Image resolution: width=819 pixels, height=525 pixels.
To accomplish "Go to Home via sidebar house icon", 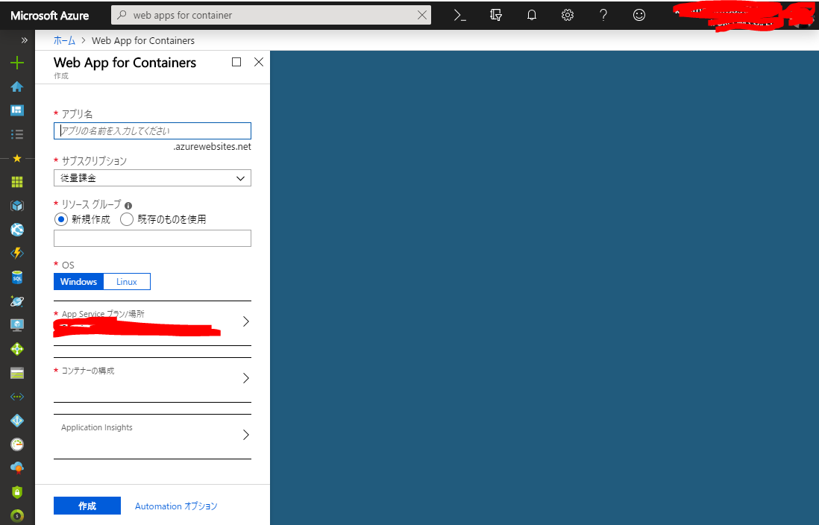I will tap(17, 87).
